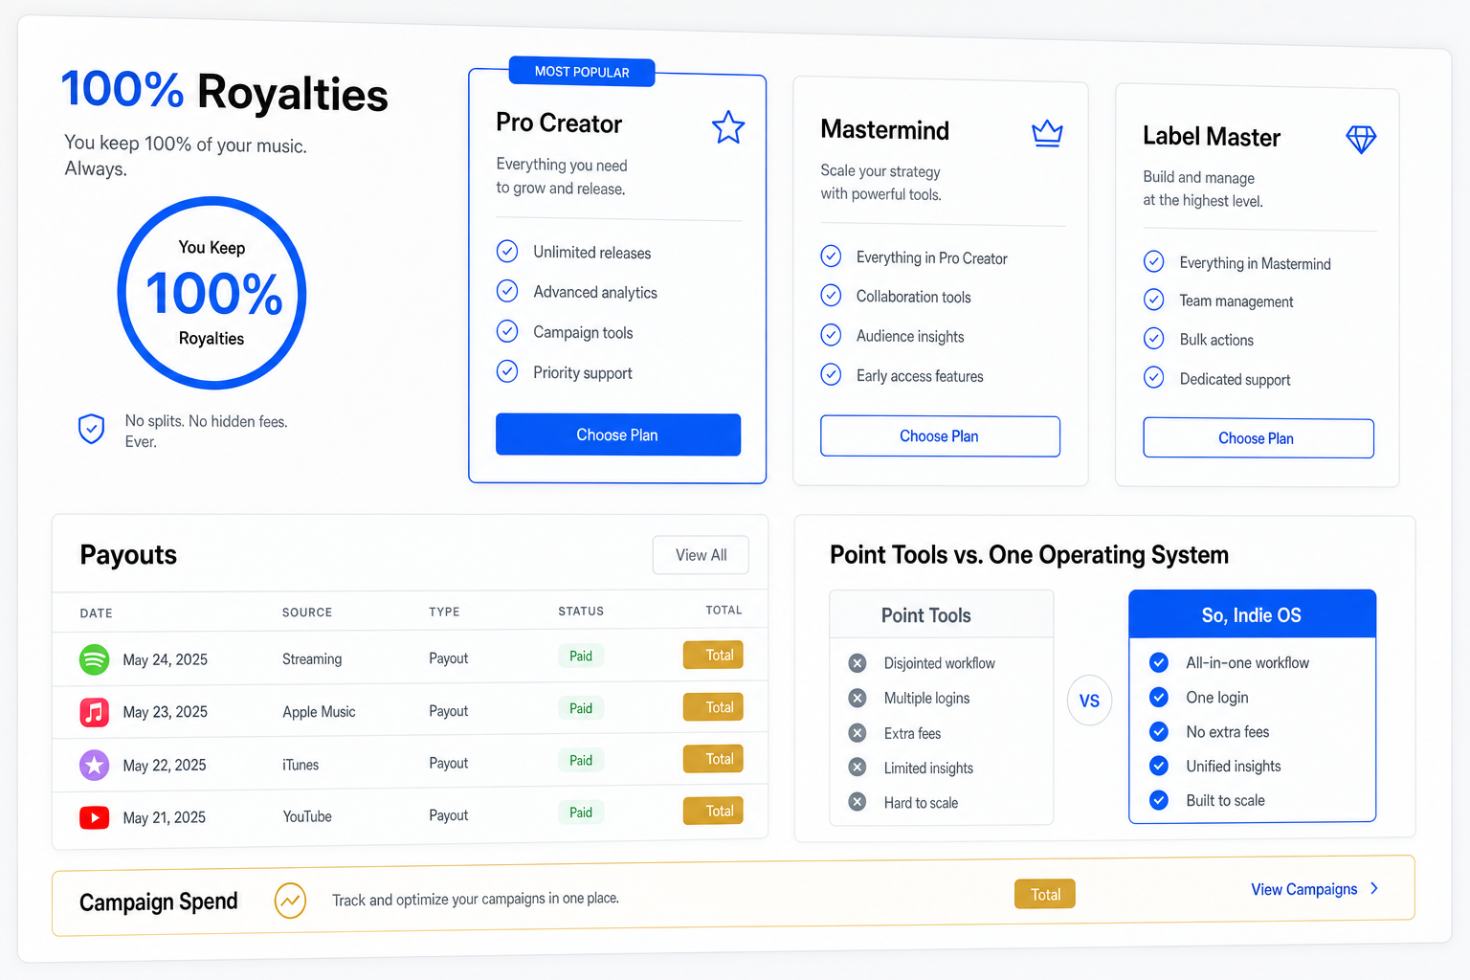Click Payout type in the YouTube row
Screen dimensions: 1470x980
449,815
